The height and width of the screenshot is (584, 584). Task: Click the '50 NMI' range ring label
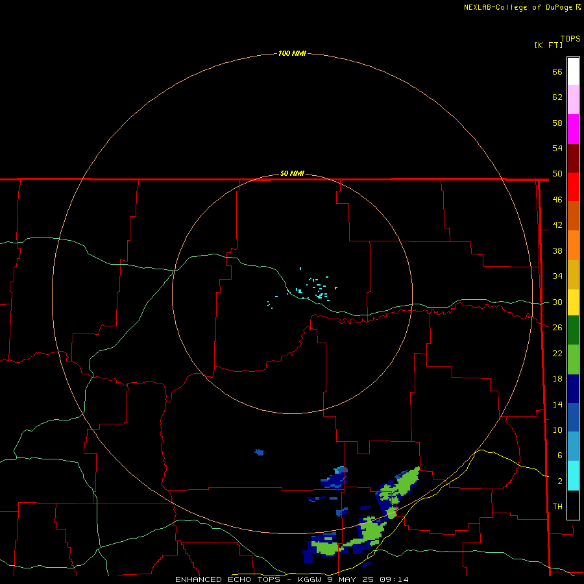click(292, 173)
